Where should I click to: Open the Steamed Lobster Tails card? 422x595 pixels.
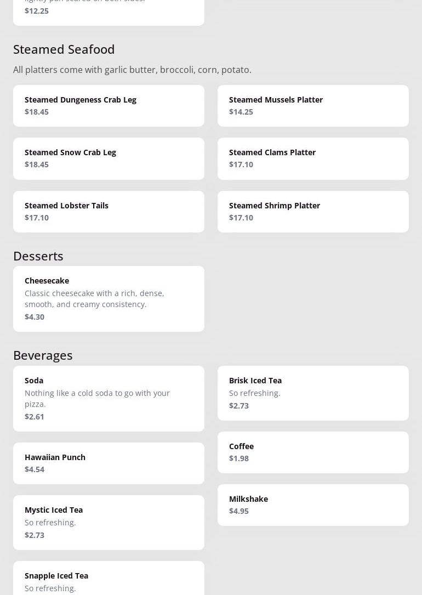[x=109, y=211]
